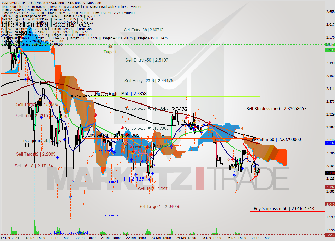This screenshot has width=335, height=241.
Task: Click the correction 61 label
Action: coord(108,182)
